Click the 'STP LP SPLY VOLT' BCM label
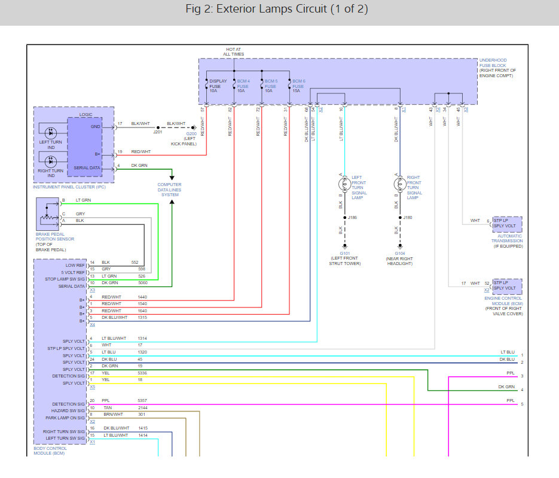 pos(66,349)
